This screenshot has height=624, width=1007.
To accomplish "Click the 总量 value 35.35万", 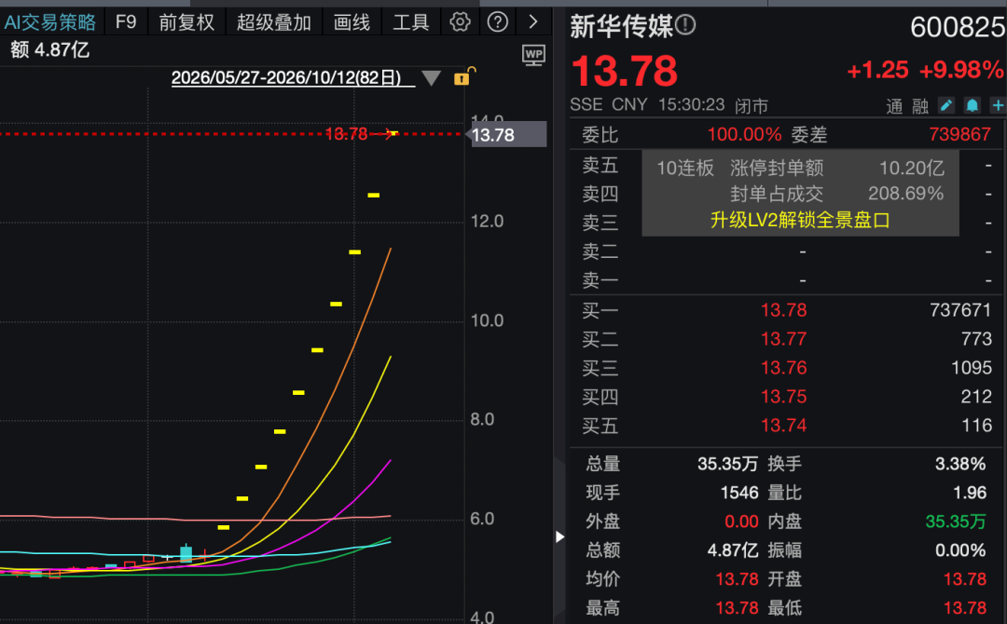I will [727, 465].
